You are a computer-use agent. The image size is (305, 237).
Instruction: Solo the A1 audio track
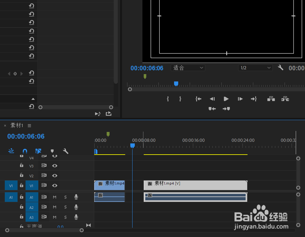(65, 197)
